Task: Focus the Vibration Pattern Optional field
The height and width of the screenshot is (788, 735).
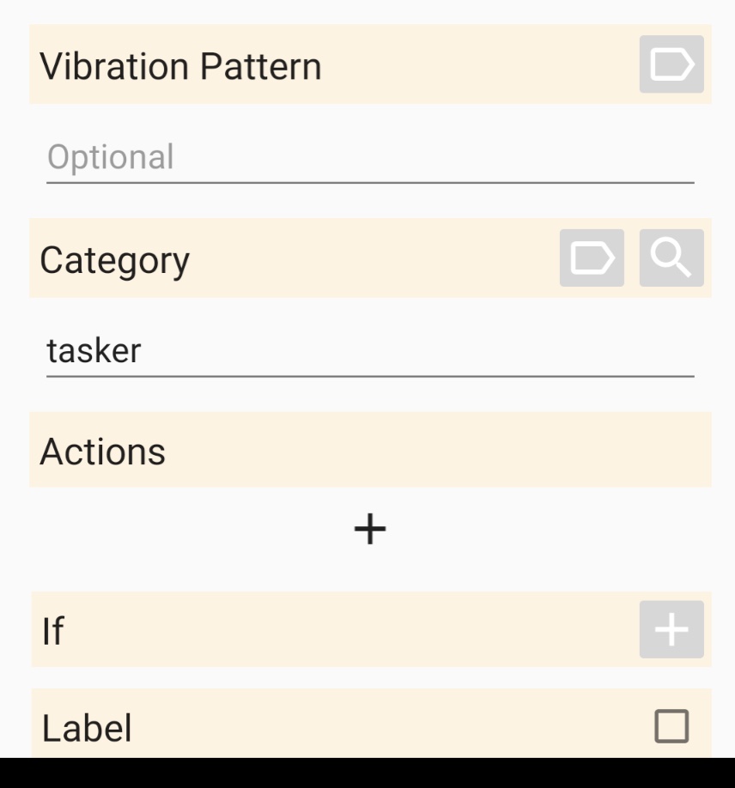Action: pos(370,157)
